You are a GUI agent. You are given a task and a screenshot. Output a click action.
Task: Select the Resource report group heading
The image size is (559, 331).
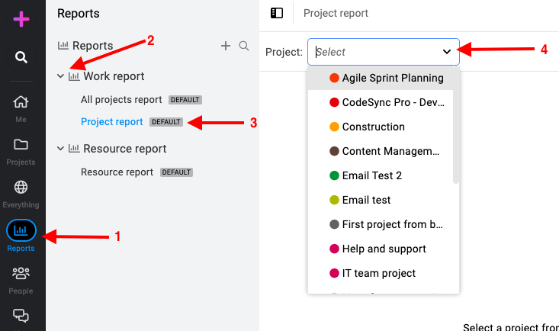pos(125,149)
